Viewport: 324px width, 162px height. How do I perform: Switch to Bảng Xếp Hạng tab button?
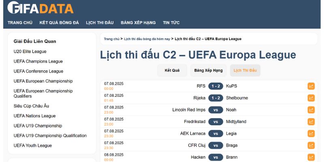(x=208, y=70)
